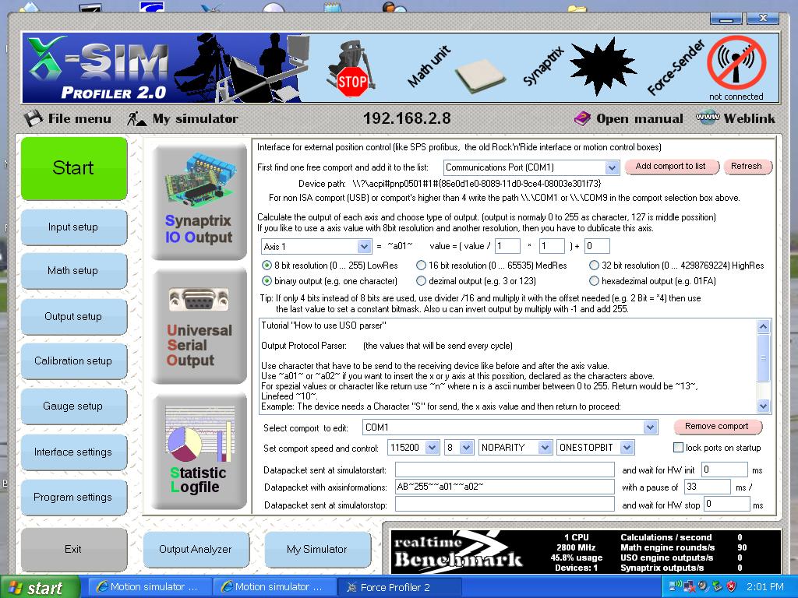798x598 pixels.
Task: Open Universal Serial Output panel
Action: tap(199, 327)
